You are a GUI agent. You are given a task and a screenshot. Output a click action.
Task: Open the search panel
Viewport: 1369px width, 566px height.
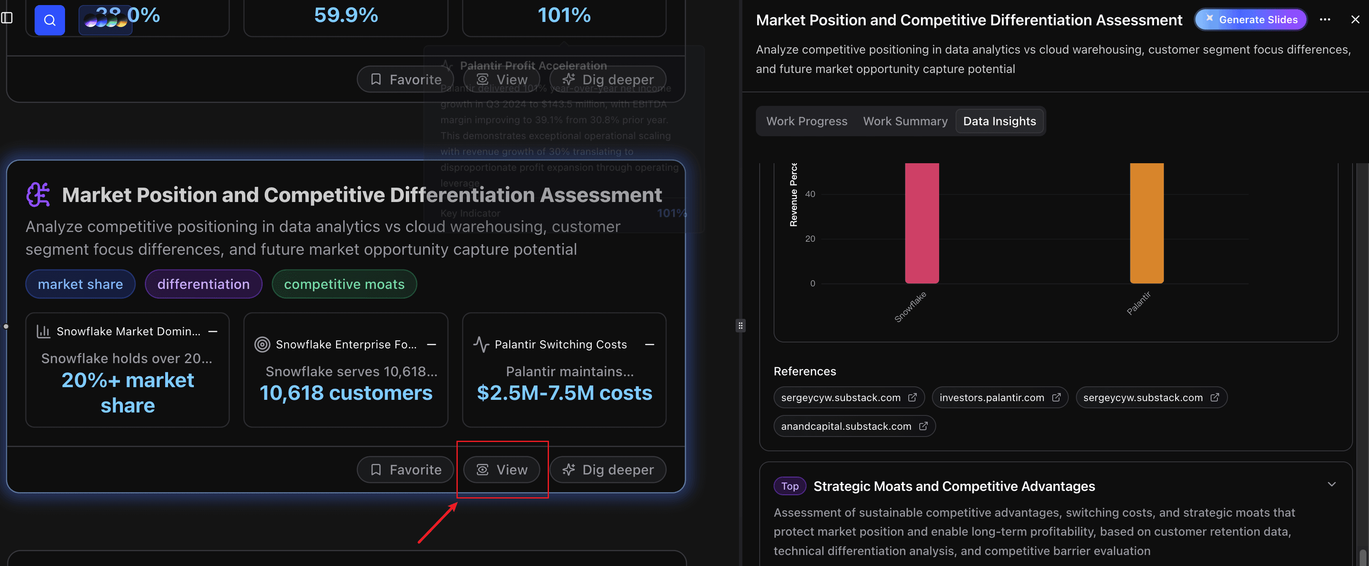point(49,20)
